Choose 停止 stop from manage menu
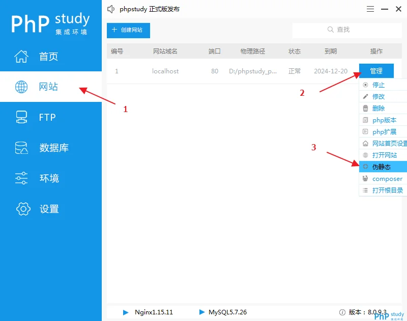This screenshot has width=407, height=321. tap(383, 85)
